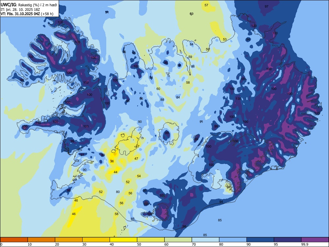Click the dark orange 0–10 legend swatch
This screenshot has width=329, height=247.
click(x=14, y=240)
